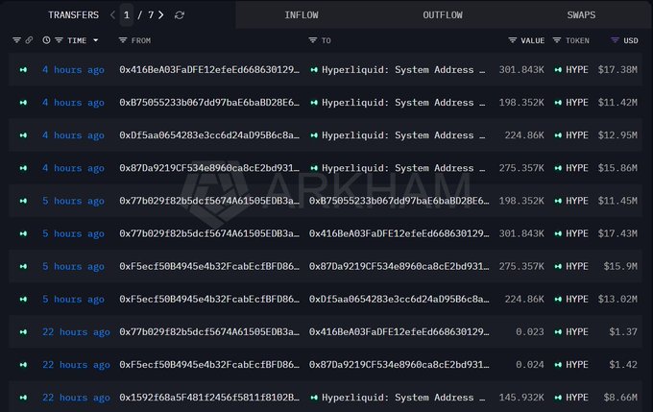Click HYPE token icon on the $17.38M row
Viewport: 653px width, 412px height.
pos(558,69)
